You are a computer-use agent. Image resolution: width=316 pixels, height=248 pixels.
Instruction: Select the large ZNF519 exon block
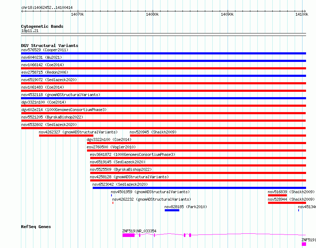[129, 235]
